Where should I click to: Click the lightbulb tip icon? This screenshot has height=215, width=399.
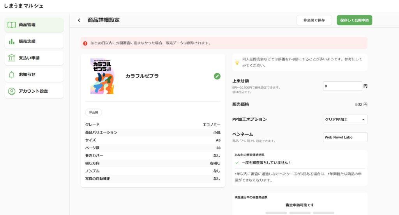coord(237,62)
